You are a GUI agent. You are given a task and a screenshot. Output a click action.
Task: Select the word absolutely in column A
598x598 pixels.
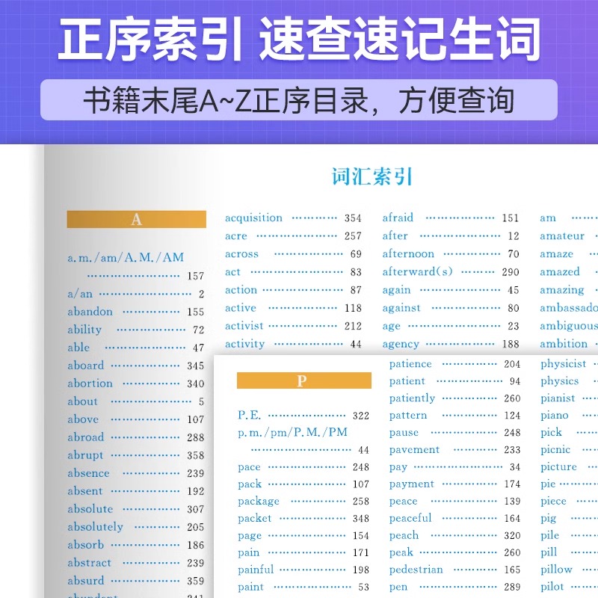(x=96, y=527)
